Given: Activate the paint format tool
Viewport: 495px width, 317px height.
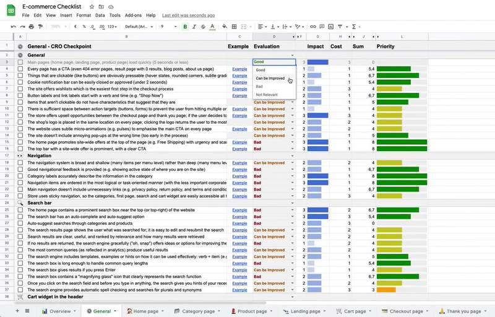Looking at the screenshot, I should (40, 27).
